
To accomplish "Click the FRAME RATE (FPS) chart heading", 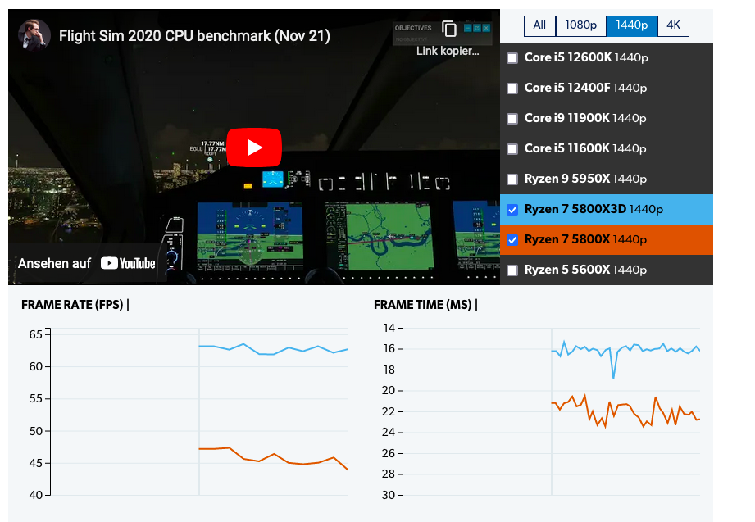I will (72, 305).
